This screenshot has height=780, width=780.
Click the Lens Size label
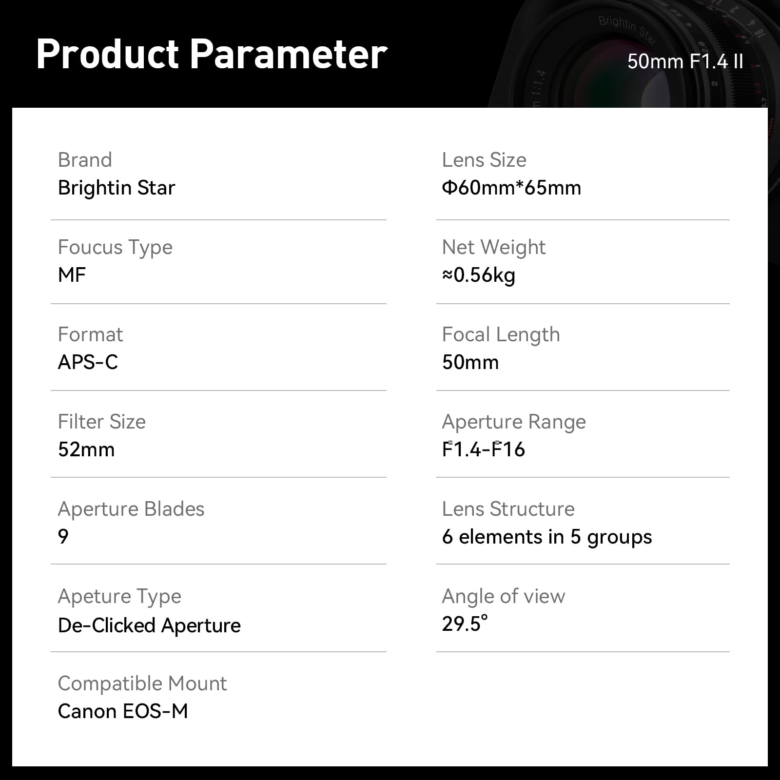484,160
